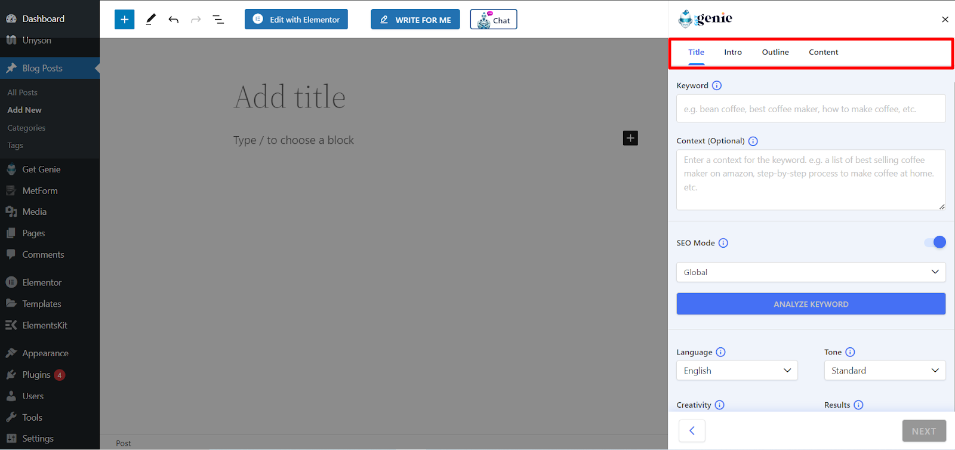Click the black add block plus icon
The height and width of the screenshot is (450, 955).
point(630,138)
